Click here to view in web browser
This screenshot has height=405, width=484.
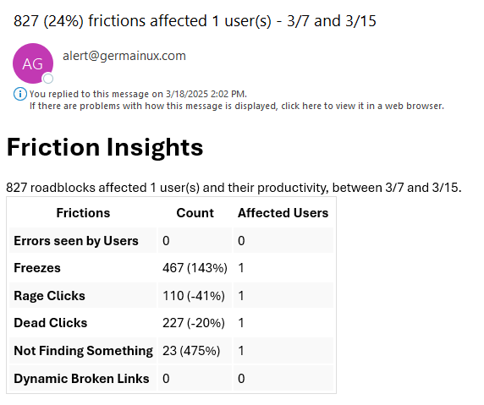click(x=236, y=106)
